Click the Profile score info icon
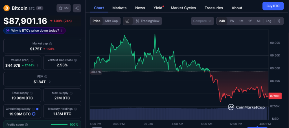The height and width of the screenshot is (128, 289). point(27,125)
